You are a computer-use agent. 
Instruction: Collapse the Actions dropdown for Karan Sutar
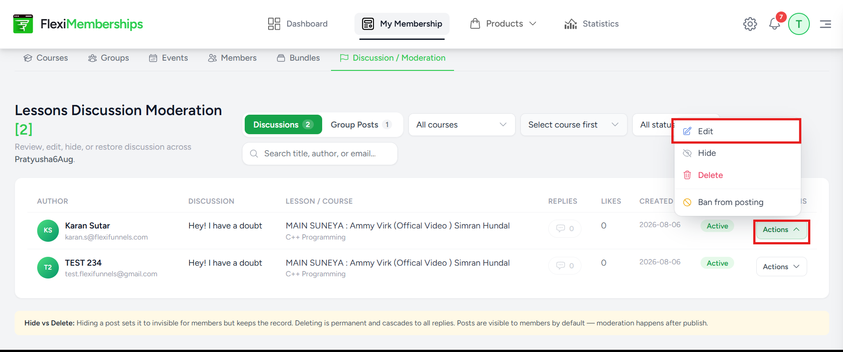point(781,230)
